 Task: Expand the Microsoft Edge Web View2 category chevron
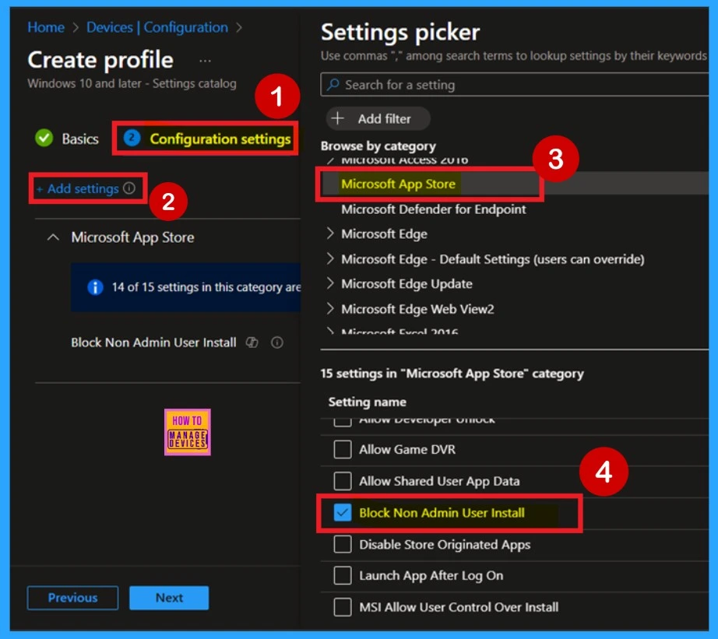pyautogui.click(x=329, y=308)
